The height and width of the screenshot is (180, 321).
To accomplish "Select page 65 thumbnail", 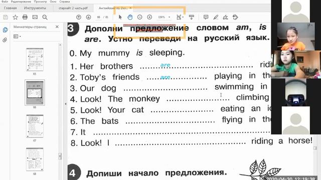I will tap(35, 59).
